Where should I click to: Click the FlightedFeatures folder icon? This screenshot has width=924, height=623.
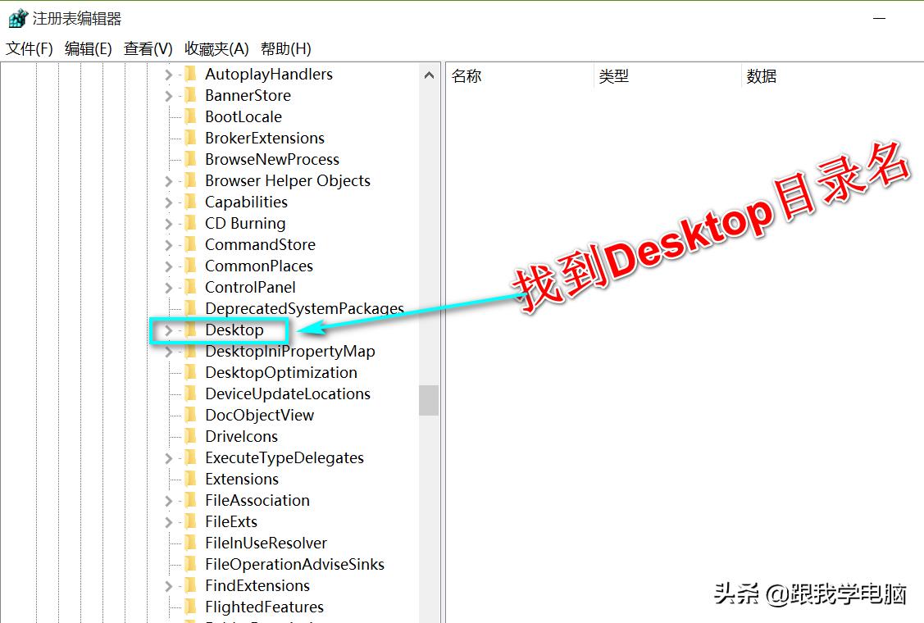click(x=190, y=607)
